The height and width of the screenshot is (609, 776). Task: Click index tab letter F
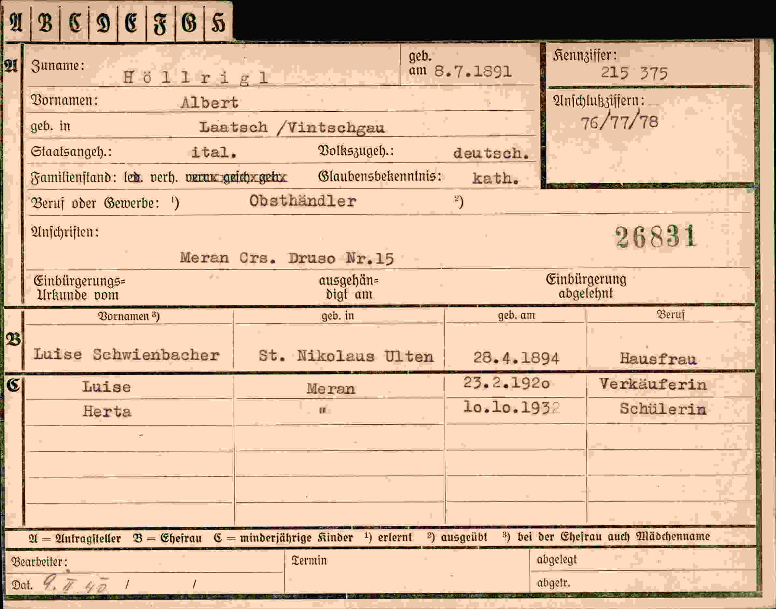point(160,24)
